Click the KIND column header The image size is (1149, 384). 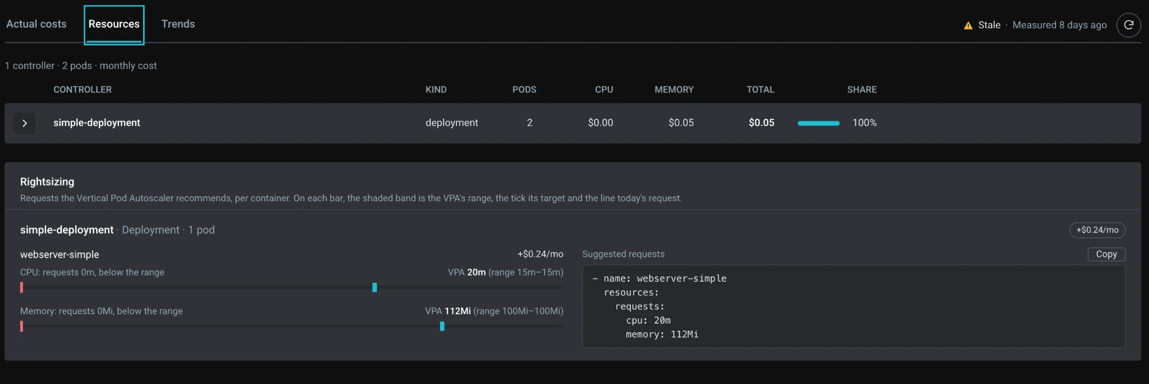pos(436,90)
